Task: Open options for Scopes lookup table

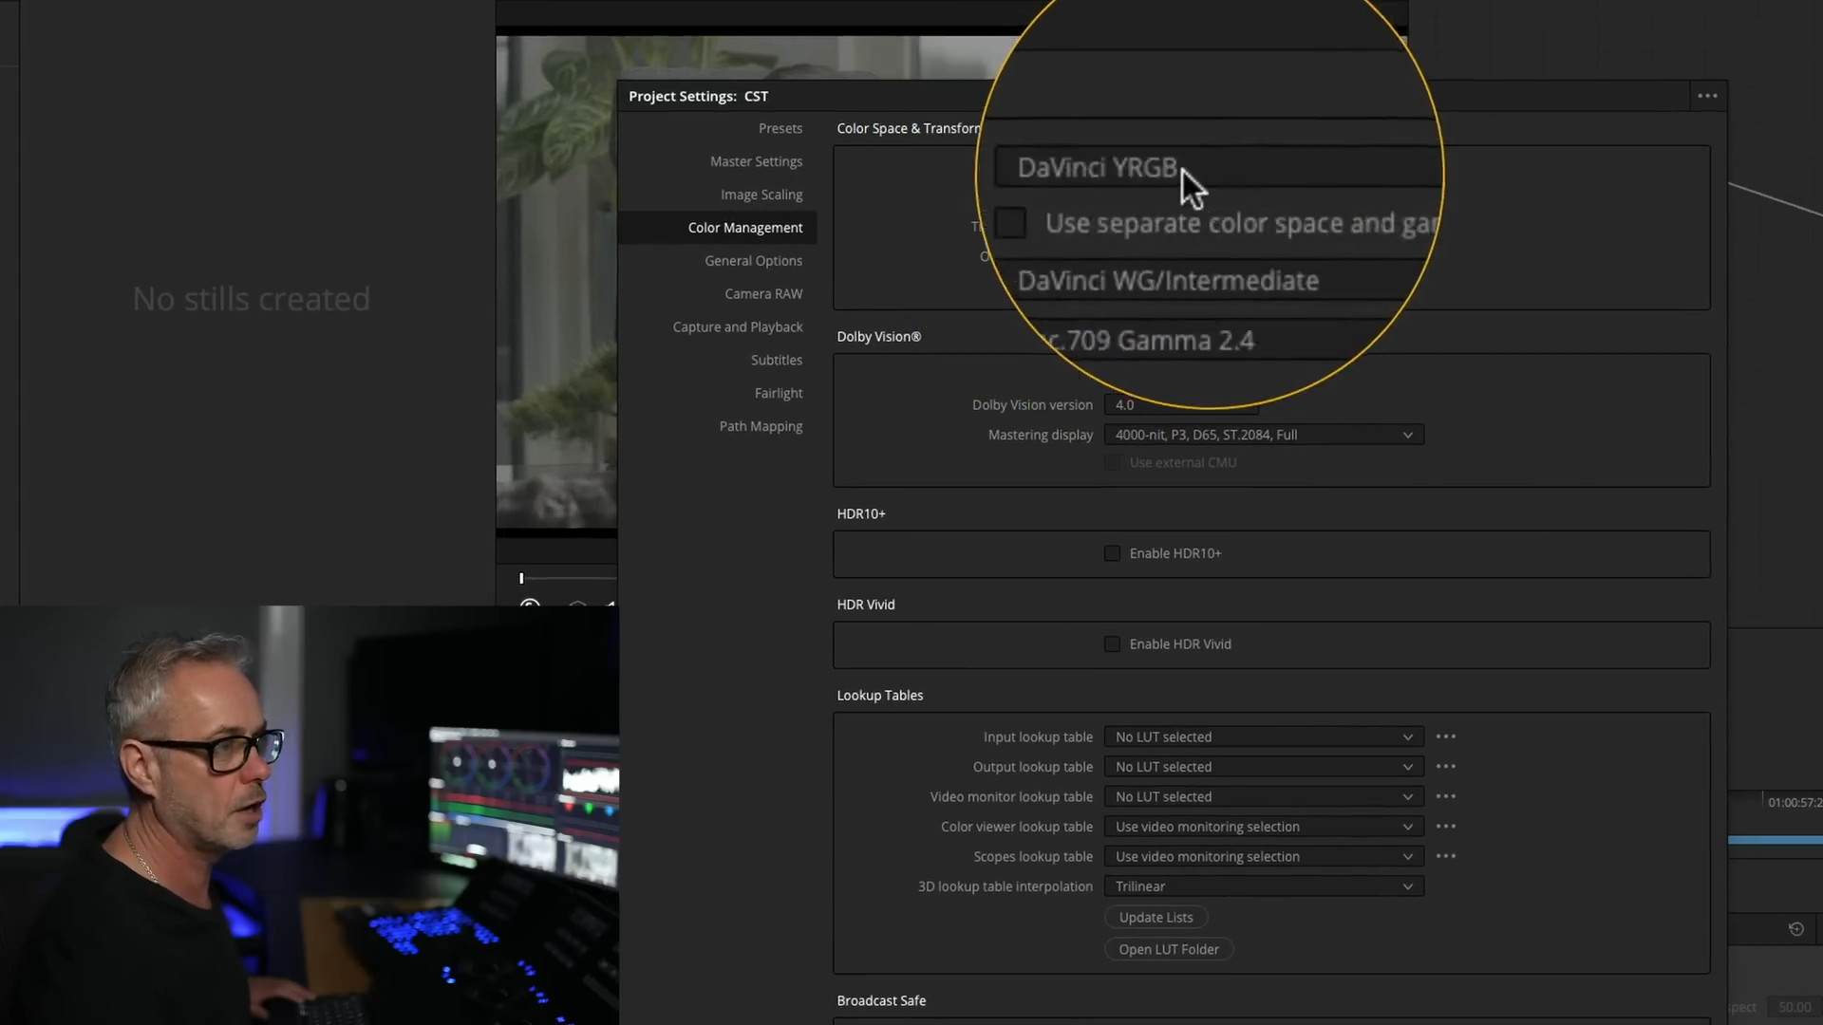Action: pyautogui.click(x=1445, y=856)
